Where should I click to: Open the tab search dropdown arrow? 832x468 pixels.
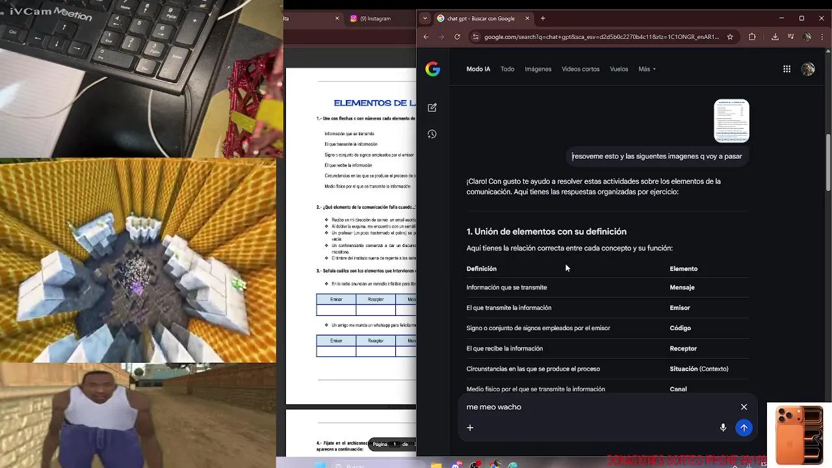coord(425,18)
